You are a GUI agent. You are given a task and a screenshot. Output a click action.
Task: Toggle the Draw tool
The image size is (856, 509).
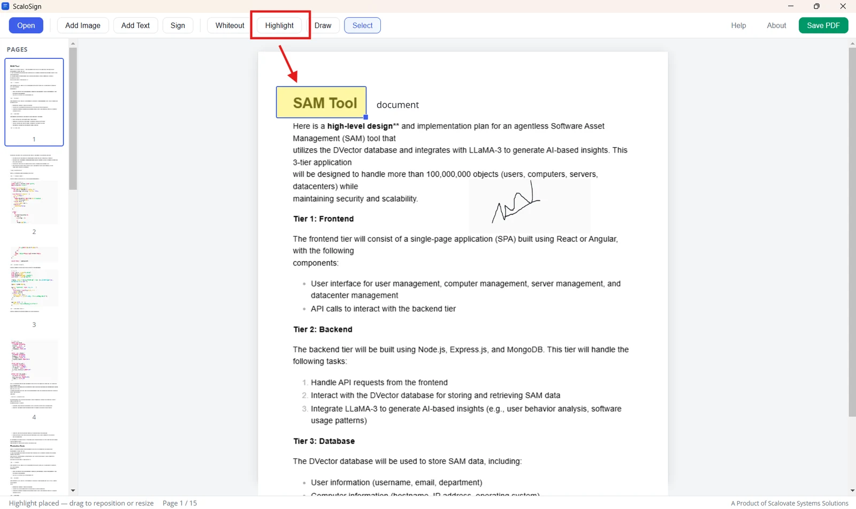pos(323,25)
